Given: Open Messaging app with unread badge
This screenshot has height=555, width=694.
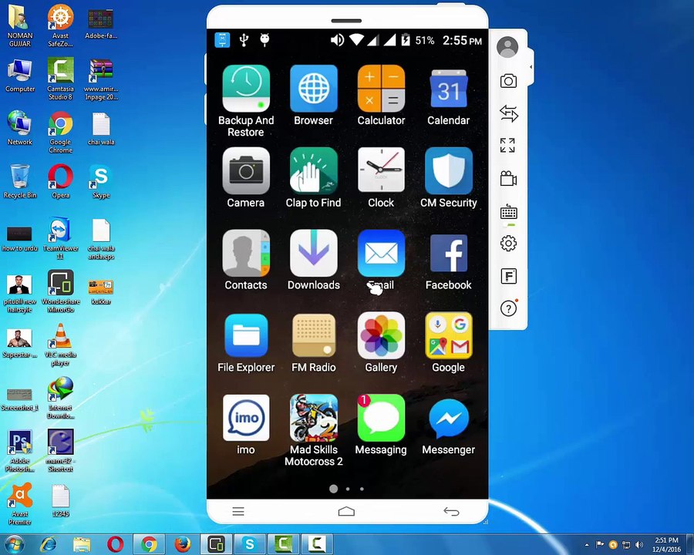Looking at the screenshot, I should 381,418.
